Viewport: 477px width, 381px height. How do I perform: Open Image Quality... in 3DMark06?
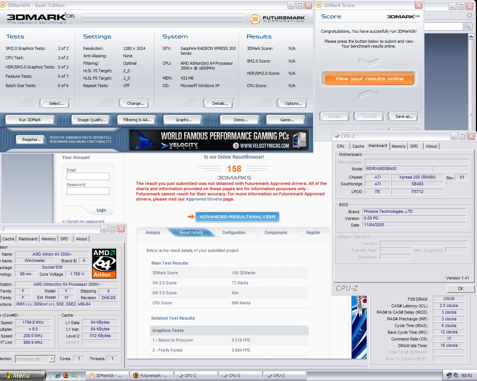[x=91, y=120]
